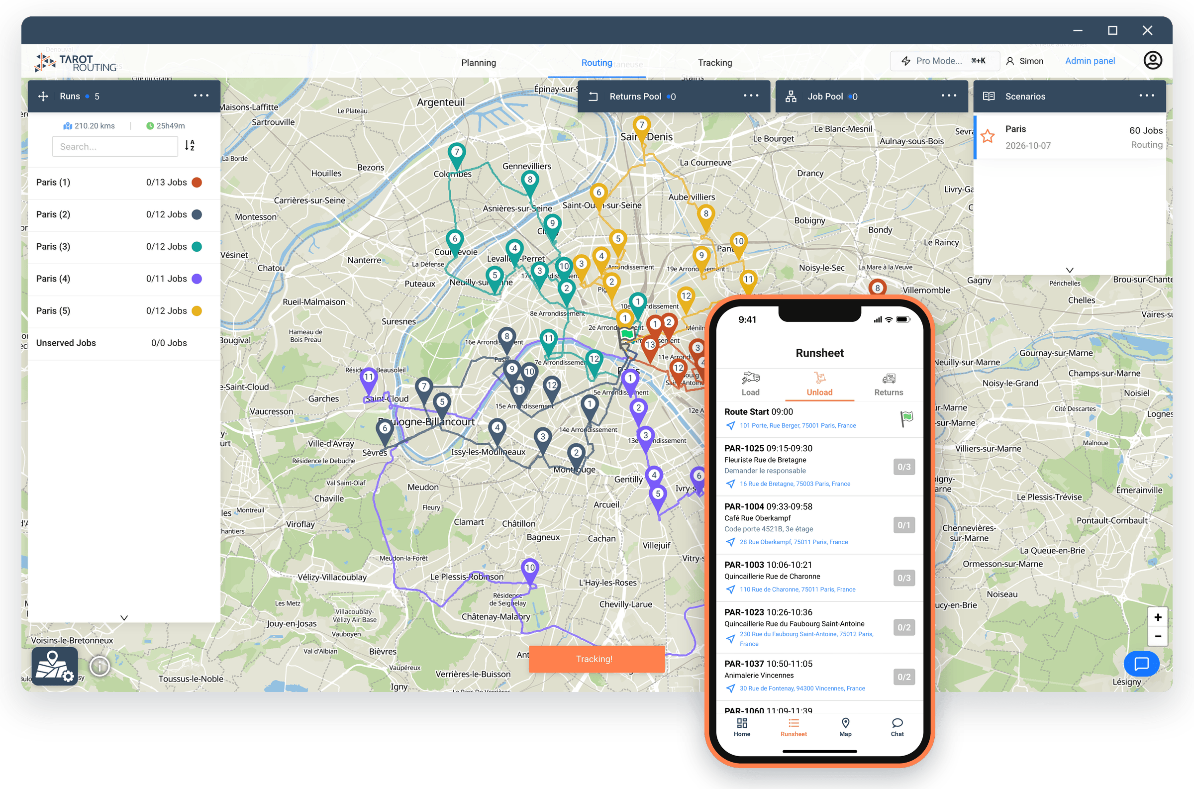1194x789 pixels.
Task: Click the map info icon
Action: [99, 666]
